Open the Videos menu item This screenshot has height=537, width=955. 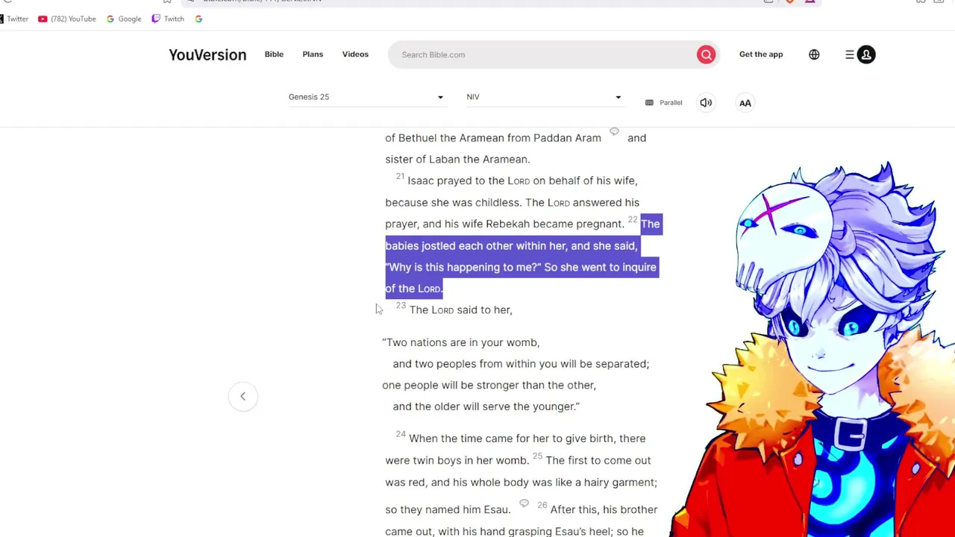click(x=355, y=54)
